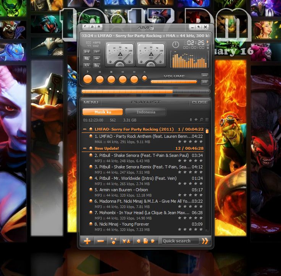The image size is (281, 276).
Task: Add files with the plus button
Action: pos(87,241)
